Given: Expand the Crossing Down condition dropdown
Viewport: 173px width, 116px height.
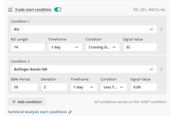Looking at the screenshot, I should (x=102, y=47).
